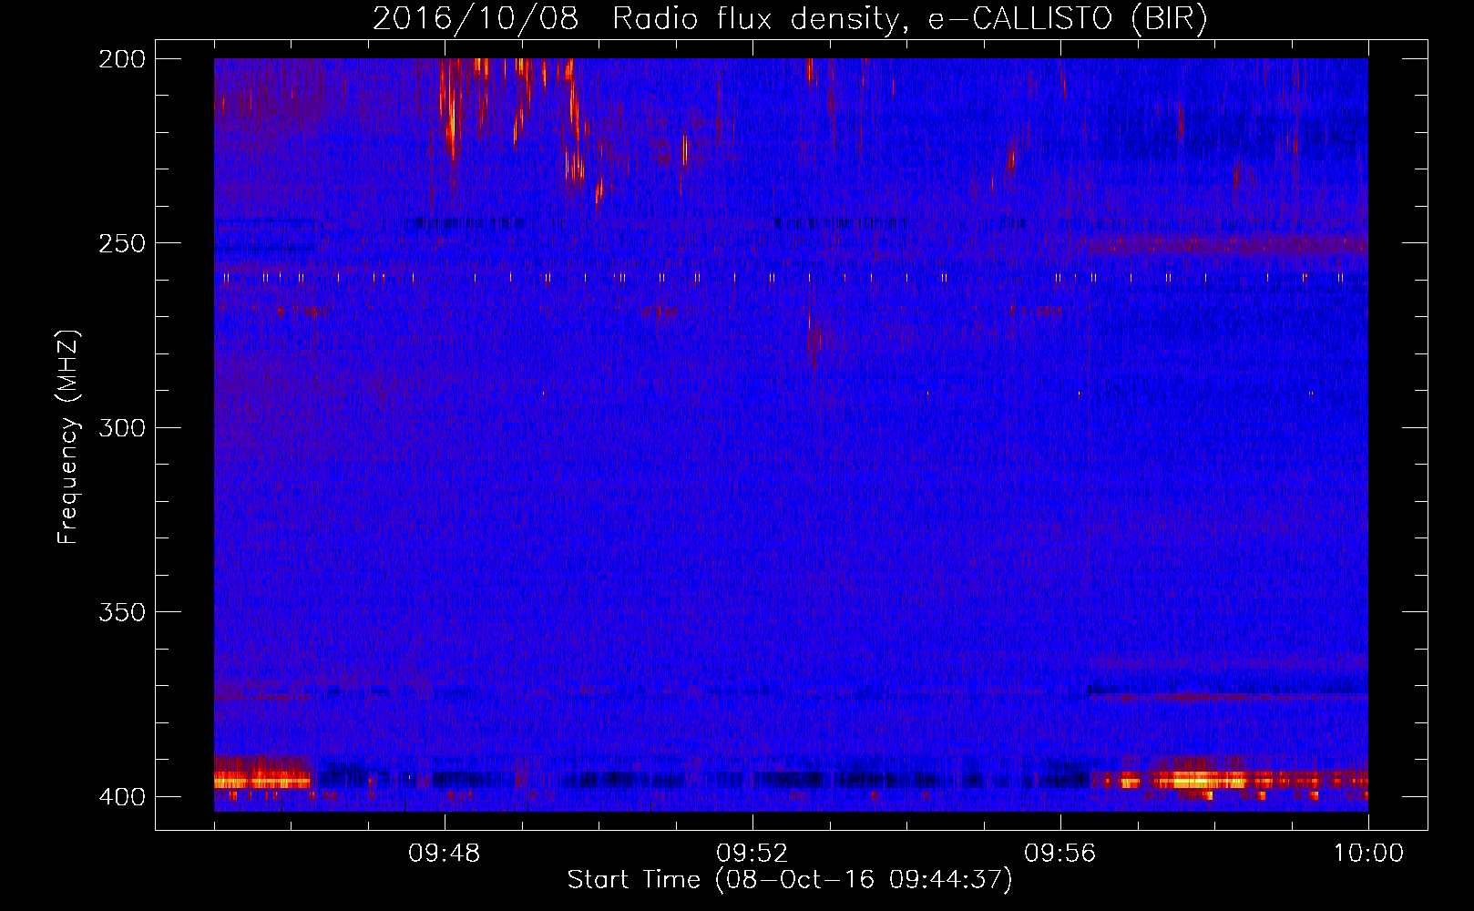The image size is (1474, 911).
Task: Click the 09:52 time tick label
Action: click(x=752, y=854)
